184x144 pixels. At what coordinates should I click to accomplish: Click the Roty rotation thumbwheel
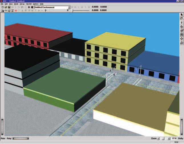click(21, 139)
